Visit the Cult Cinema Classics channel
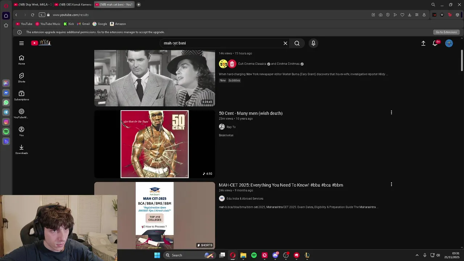Image resolution: width=464 pixels, height=261 pixels. tap(252, 64)
